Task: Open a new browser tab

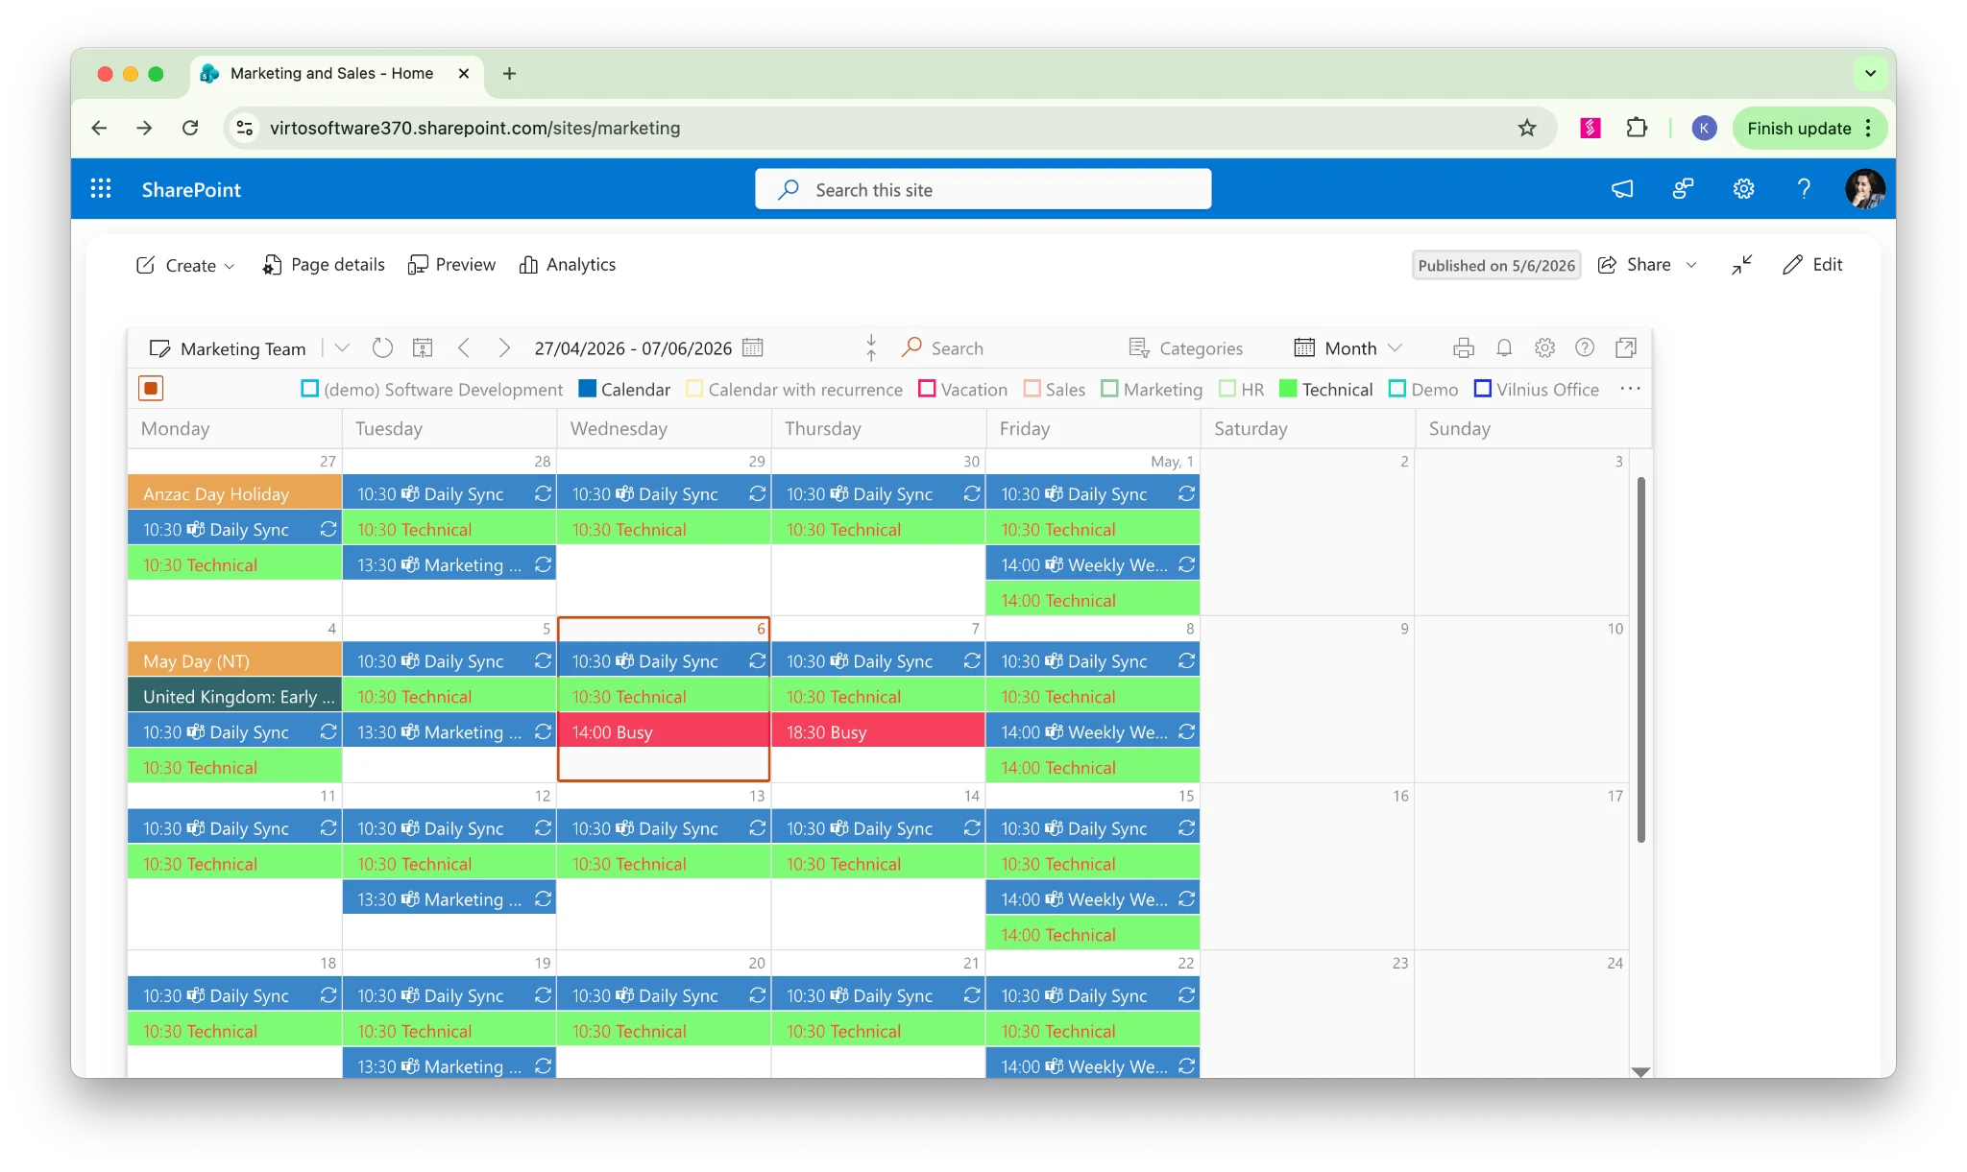Action: click(x=509, y=73)
